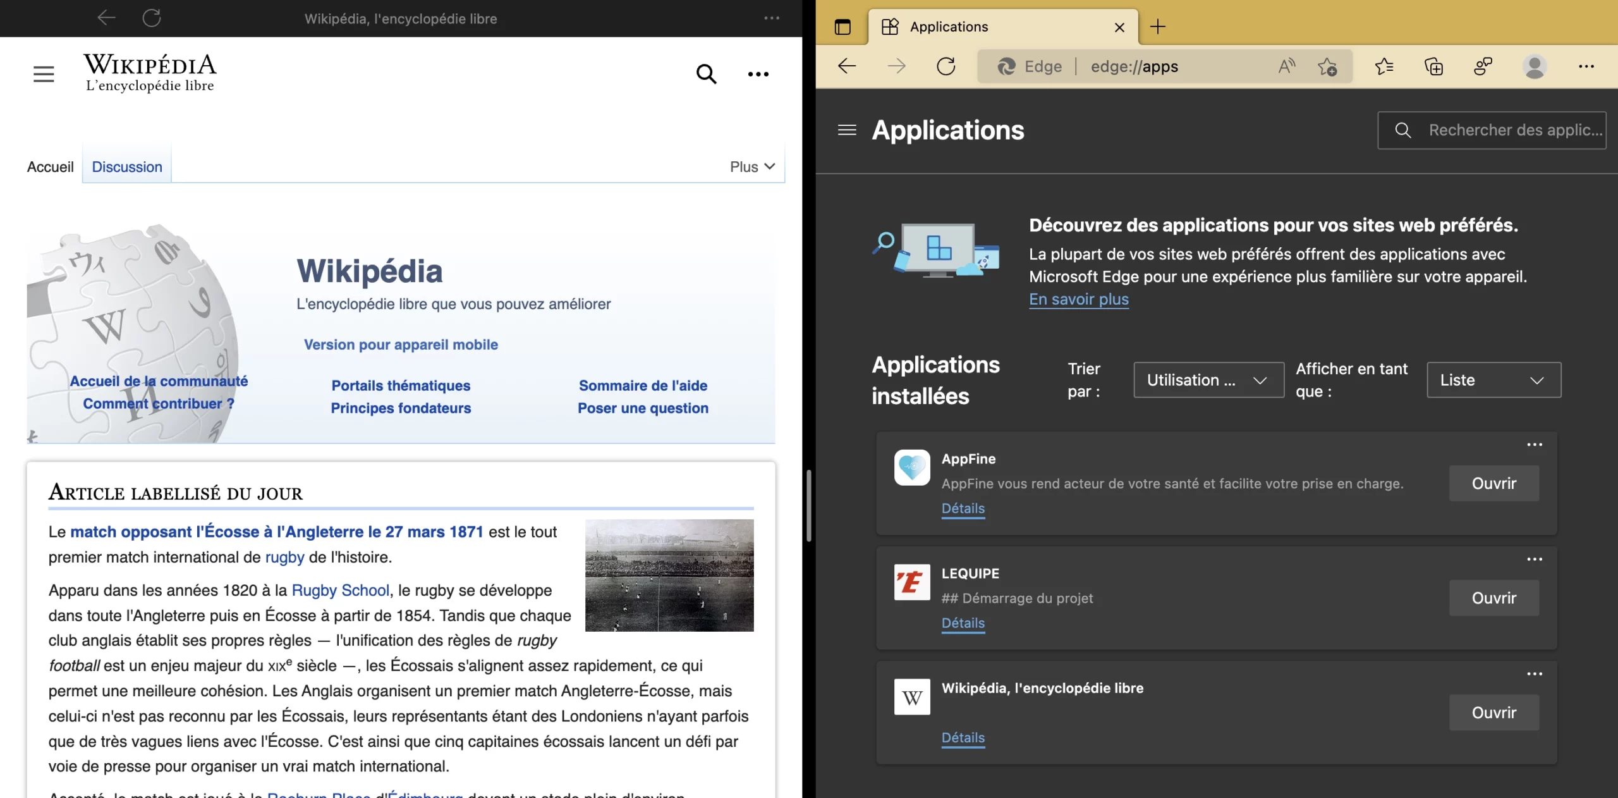Reload the Wikipedia app window
Viewport: 1618px width, 798px height.
(152, 18)
